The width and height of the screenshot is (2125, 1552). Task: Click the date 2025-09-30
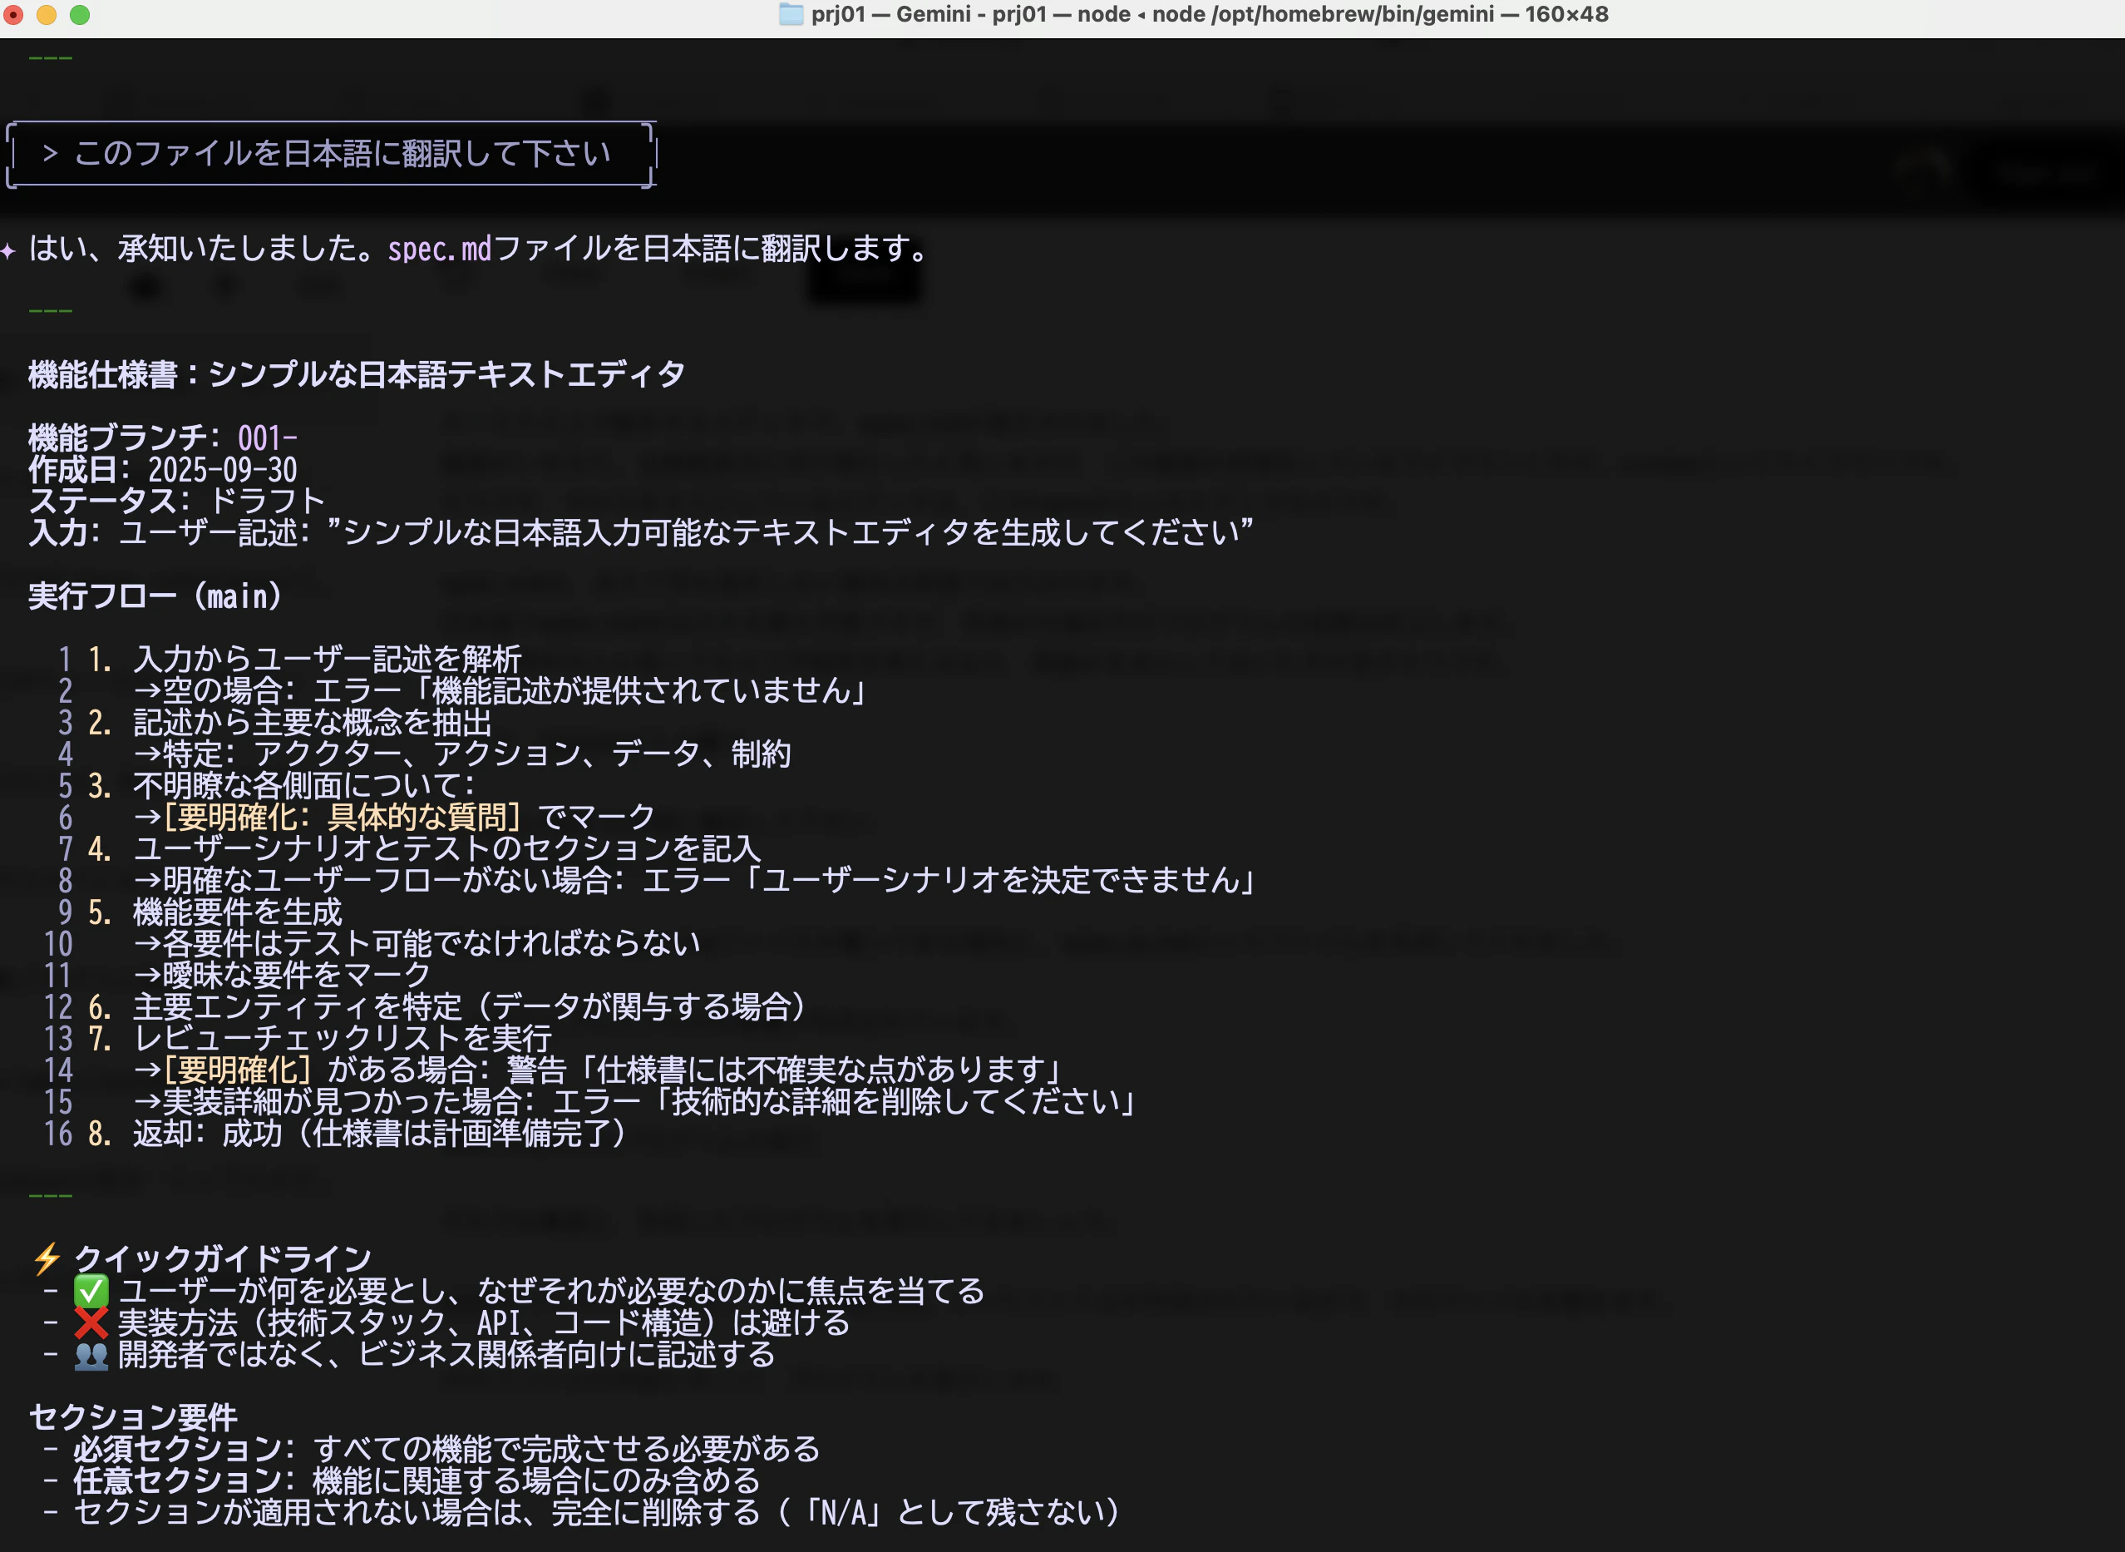[x=223, y=470]
